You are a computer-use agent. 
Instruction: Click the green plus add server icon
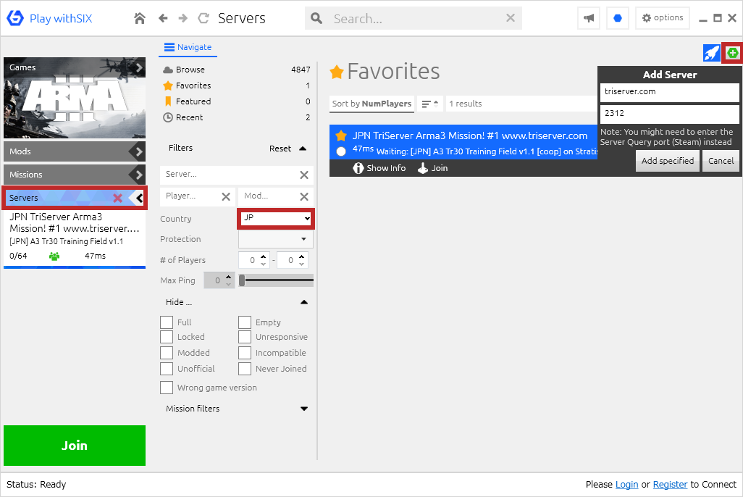pos(732,53)
